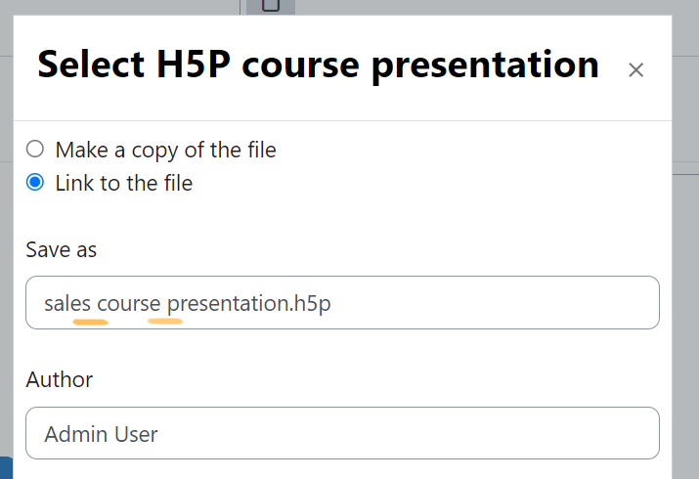Place cursor on the word 'sales' in filename

tap(67, 304)
